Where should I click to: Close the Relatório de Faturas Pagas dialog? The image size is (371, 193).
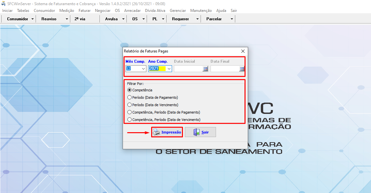click(243, 51)
